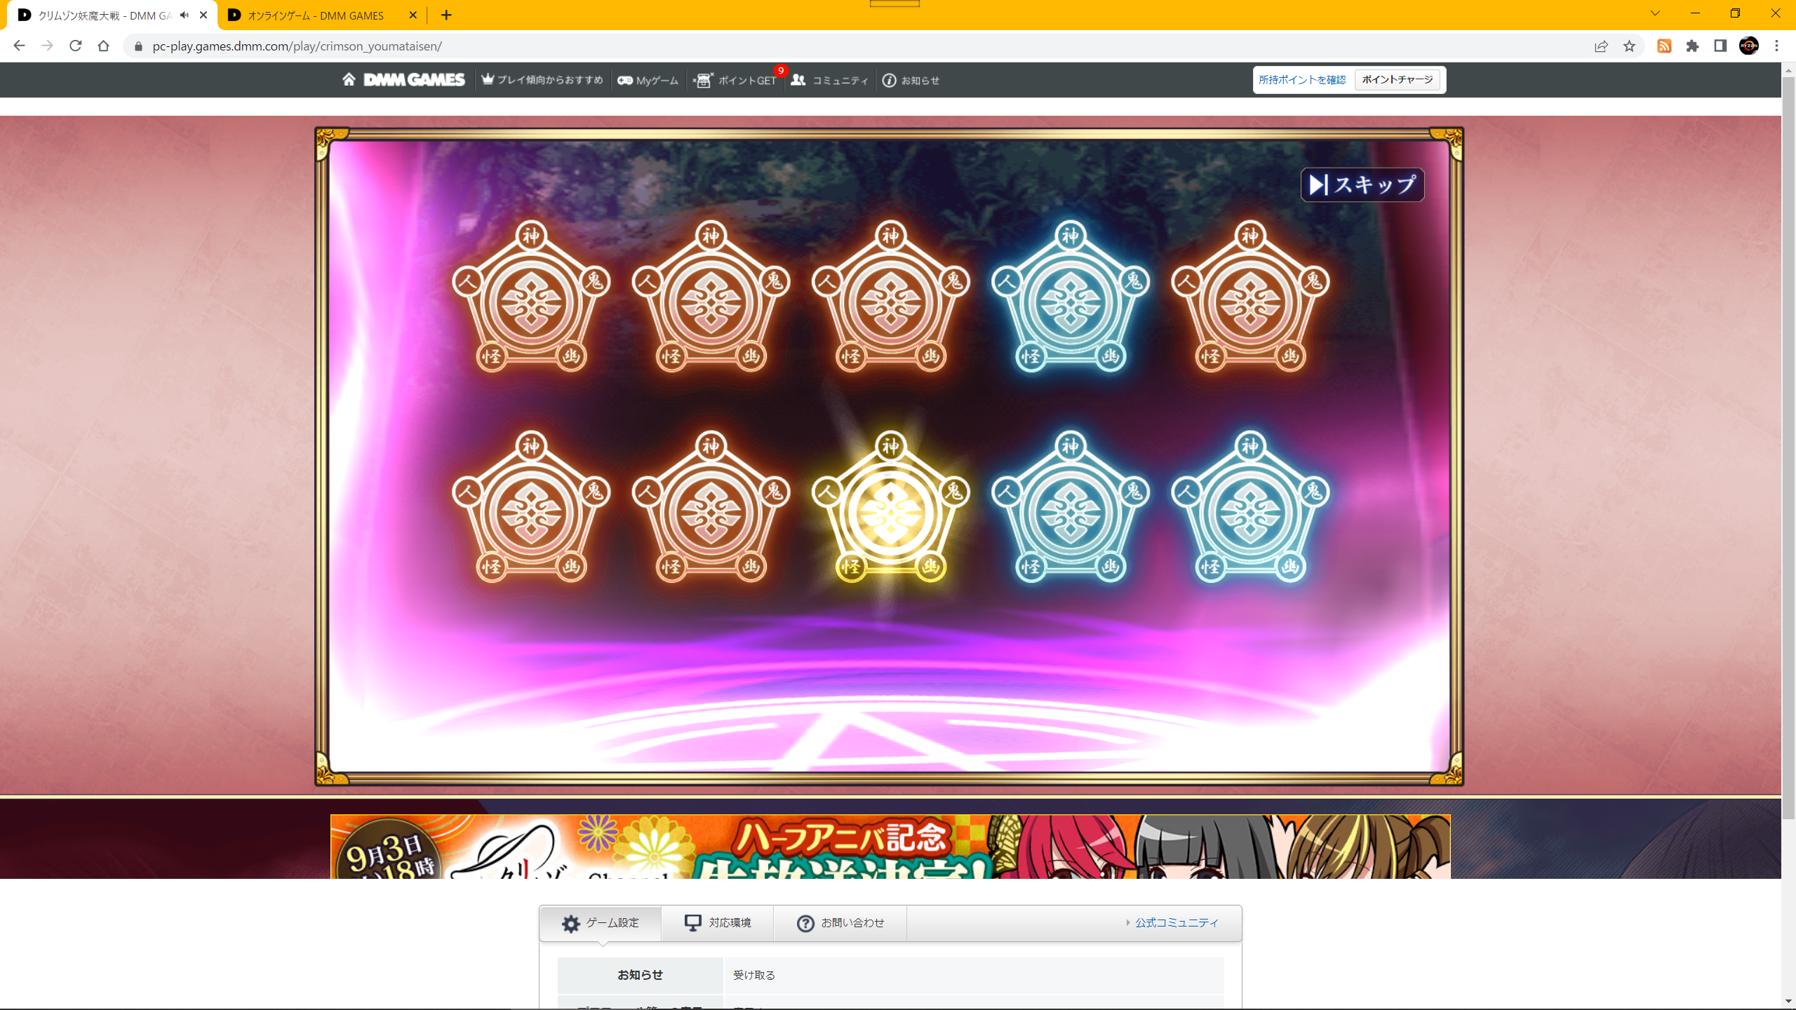Select the first red emblem in bottom row
1796x1010 pixels.
click(532, 507)
